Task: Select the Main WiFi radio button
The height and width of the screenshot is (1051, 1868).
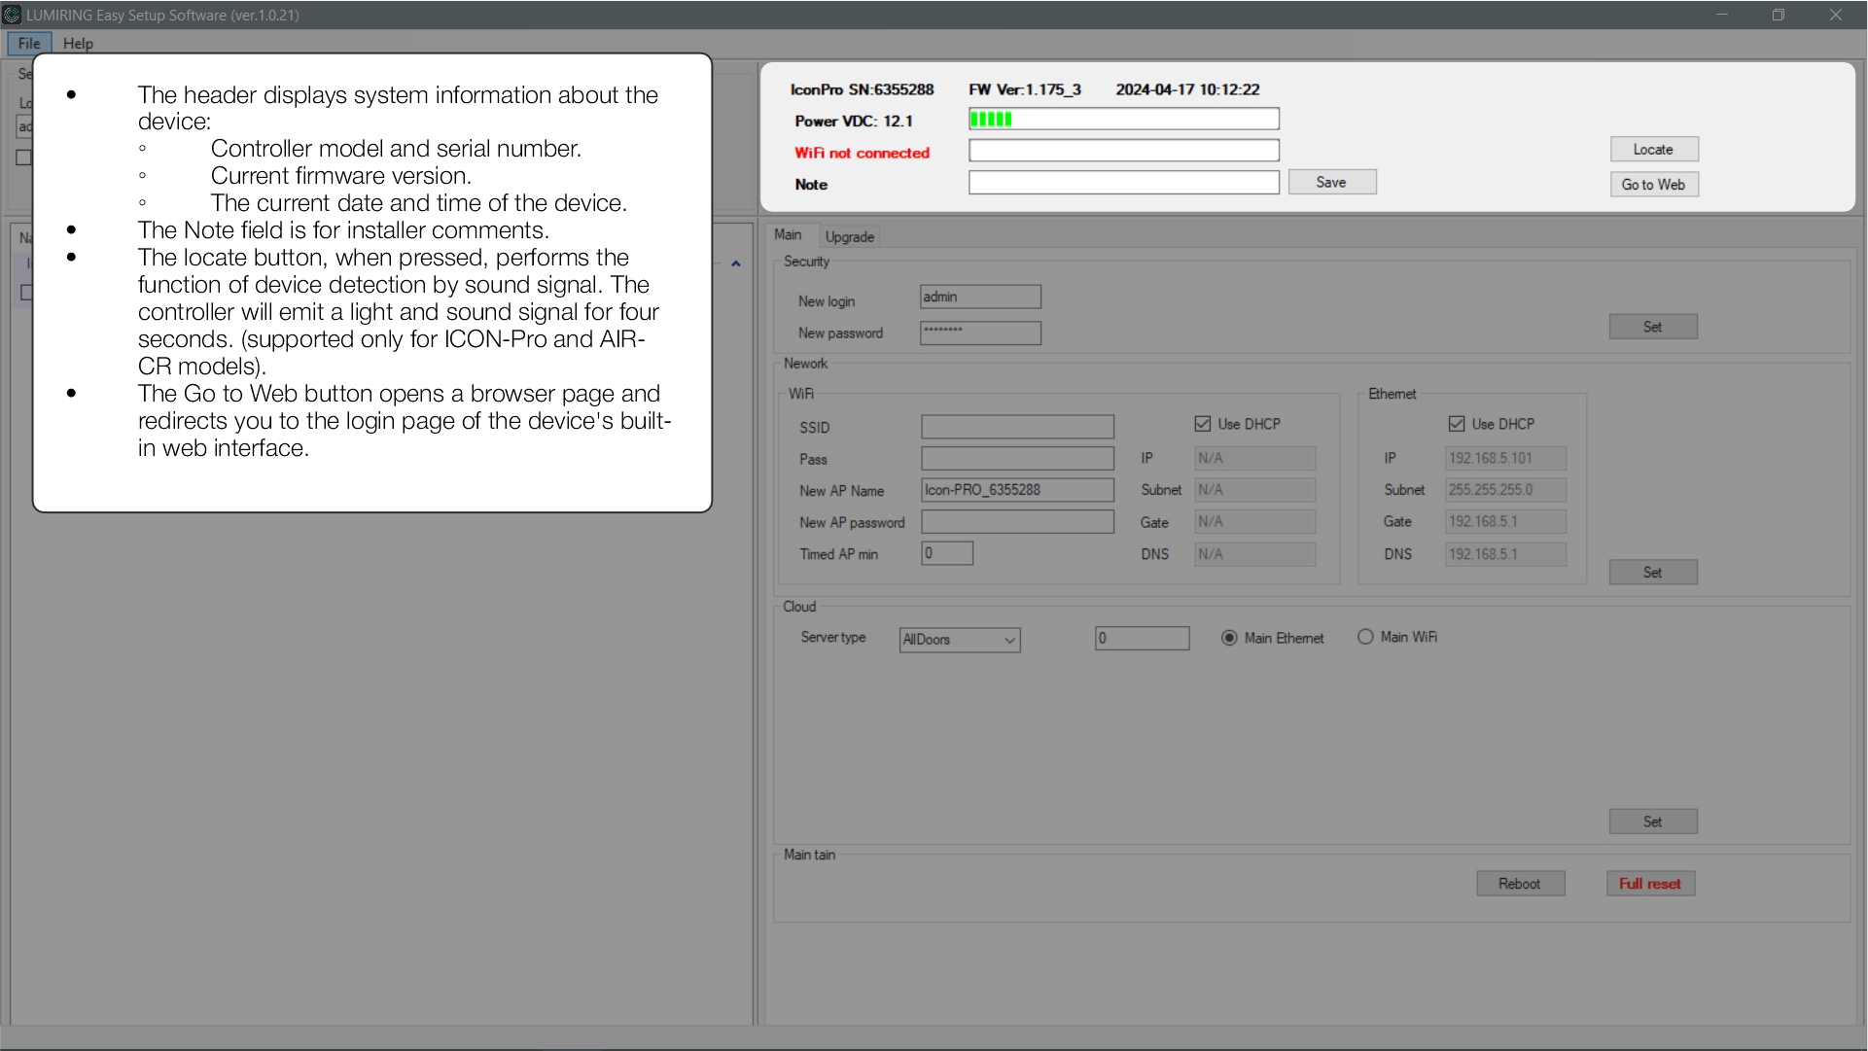Action: [x=1365, y=637]
